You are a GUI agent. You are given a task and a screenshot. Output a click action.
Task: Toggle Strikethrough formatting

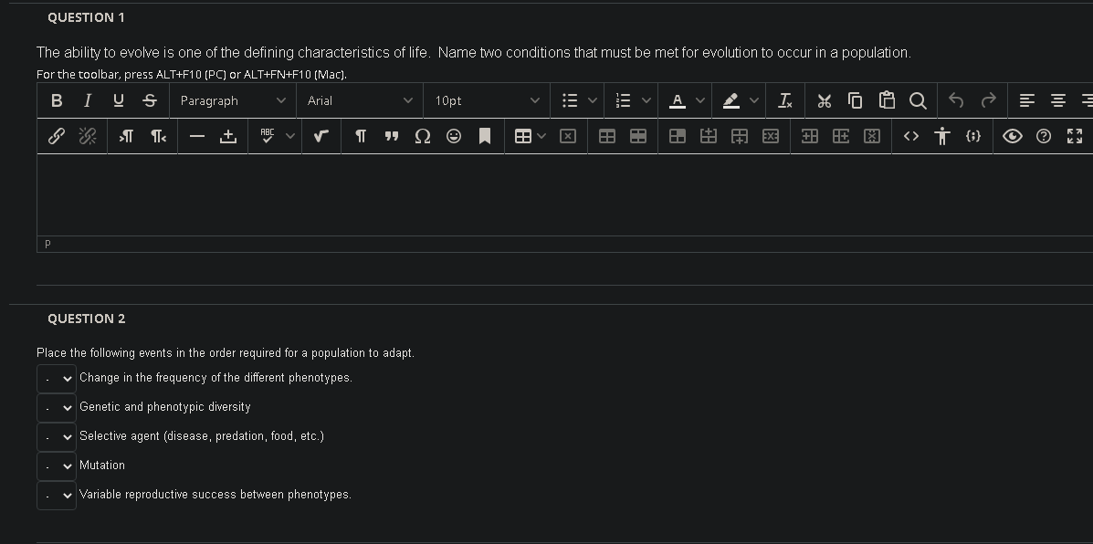click(x=149, y=101)
